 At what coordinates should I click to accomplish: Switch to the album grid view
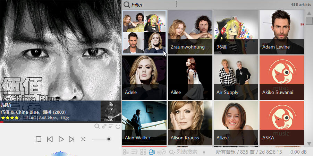[143, 152]
